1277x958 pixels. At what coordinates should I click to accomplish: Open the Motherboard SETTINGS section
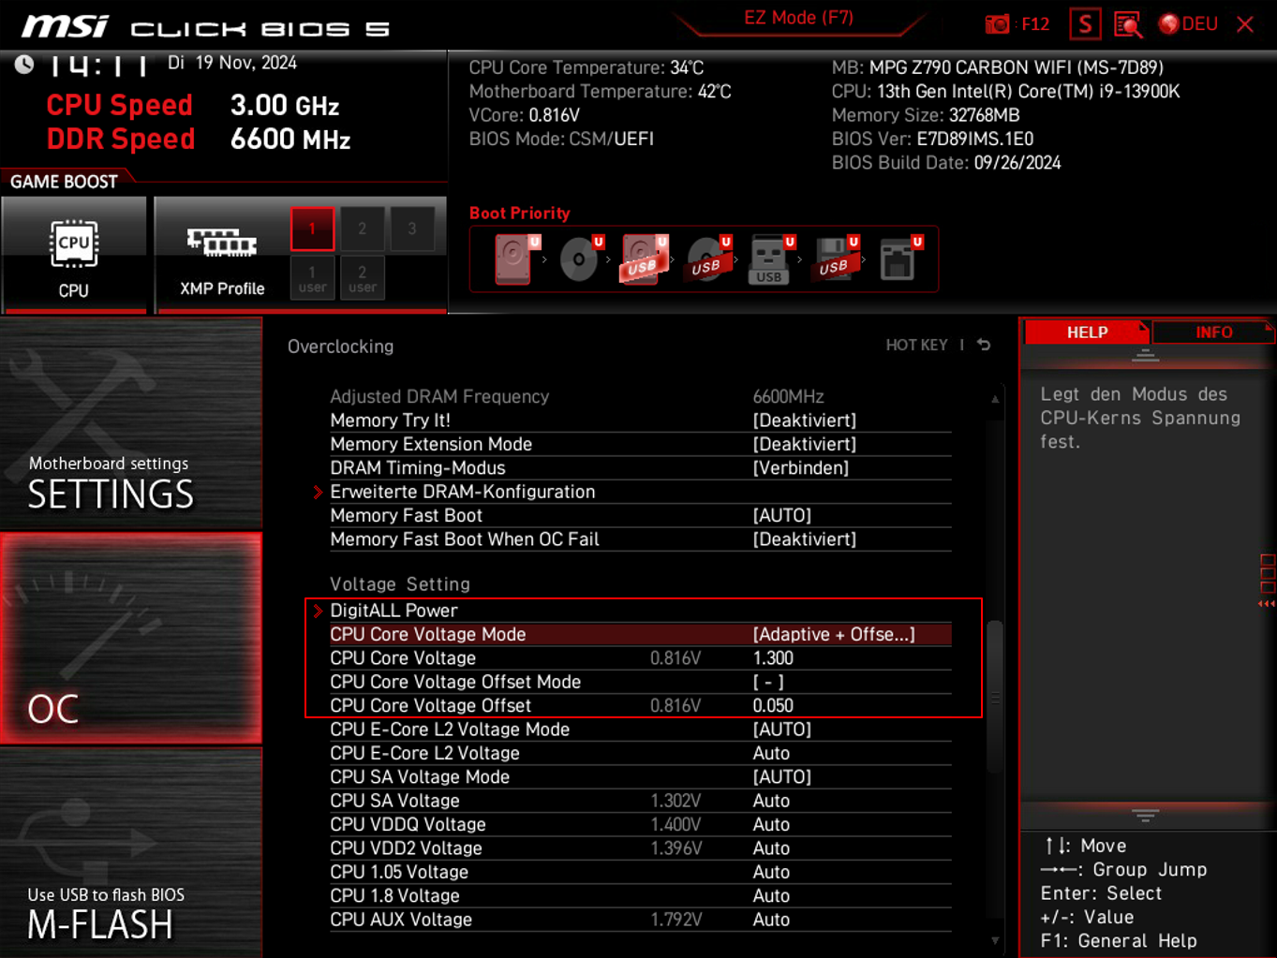click(131, 424)
